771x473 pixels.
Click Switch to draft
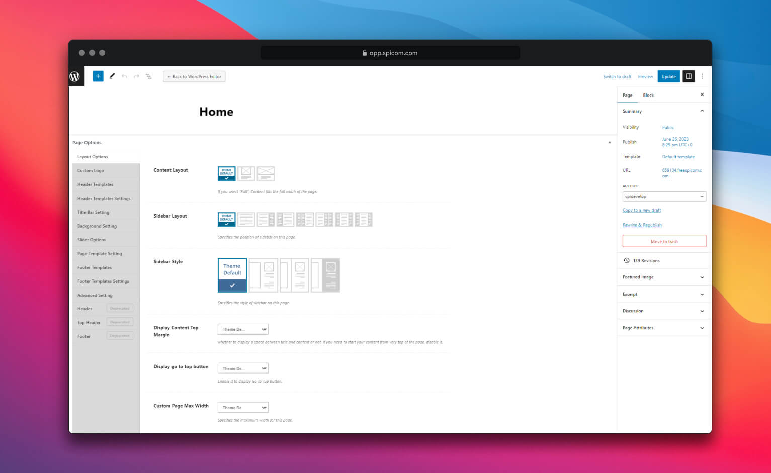pos(617,77)
